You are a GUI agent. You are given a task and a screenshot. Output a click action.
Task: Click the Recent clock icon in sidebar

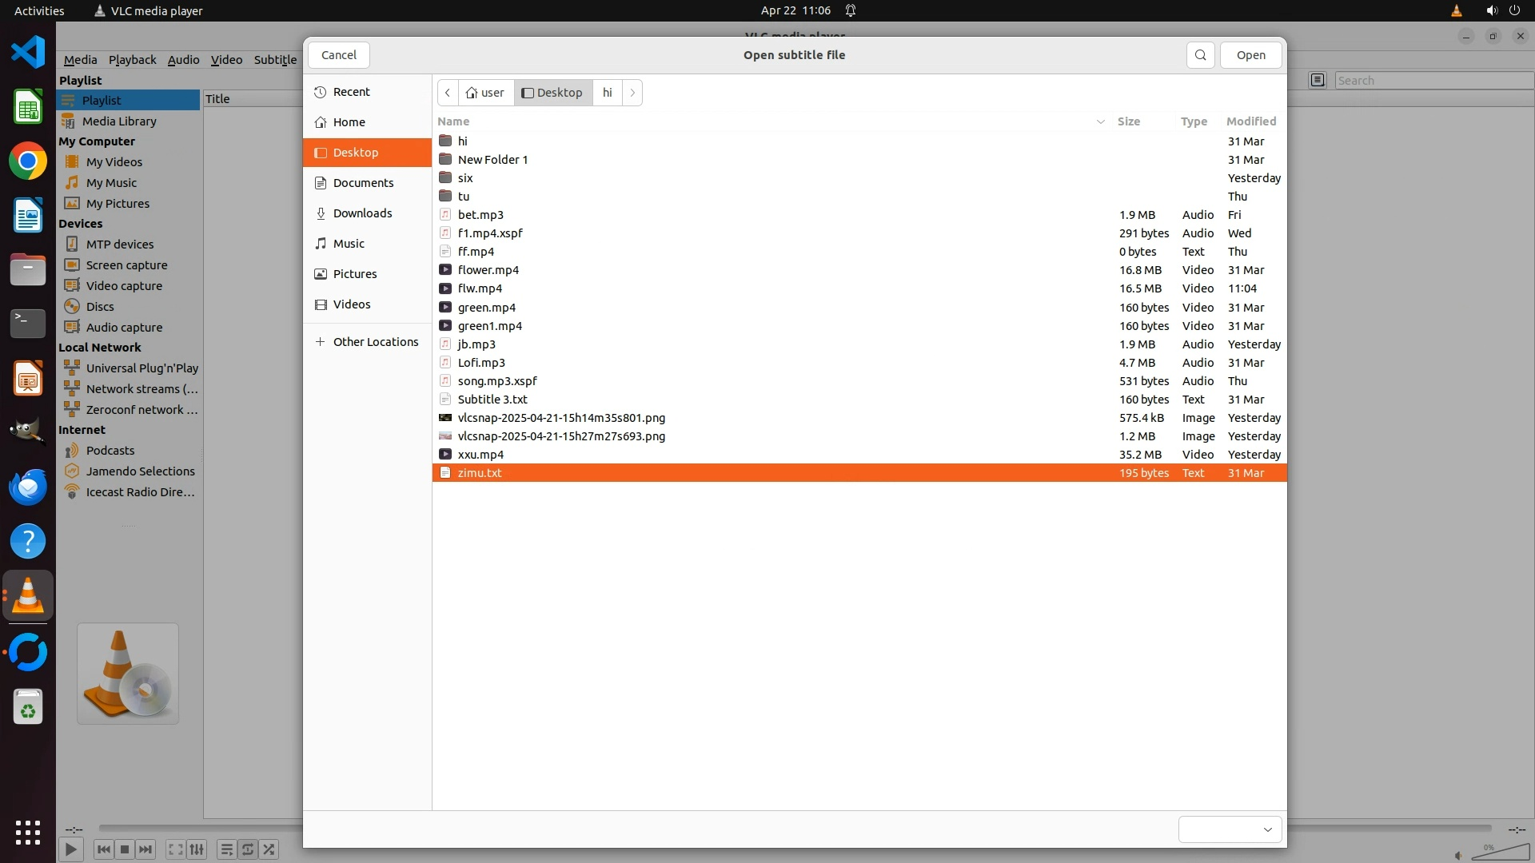[321, 92]
